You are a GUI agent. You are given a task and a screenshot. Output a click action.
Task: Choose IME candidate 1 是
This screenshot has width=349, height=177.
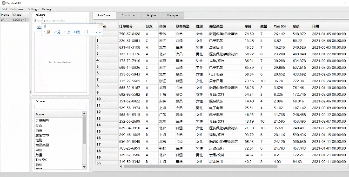pyautogui.click(x=47, y=32)
